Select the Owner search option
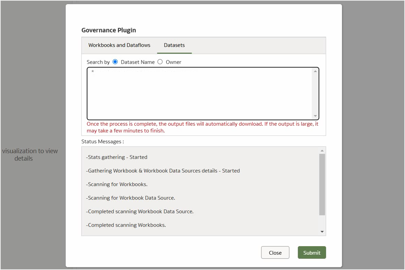 (x=160, y=62)
